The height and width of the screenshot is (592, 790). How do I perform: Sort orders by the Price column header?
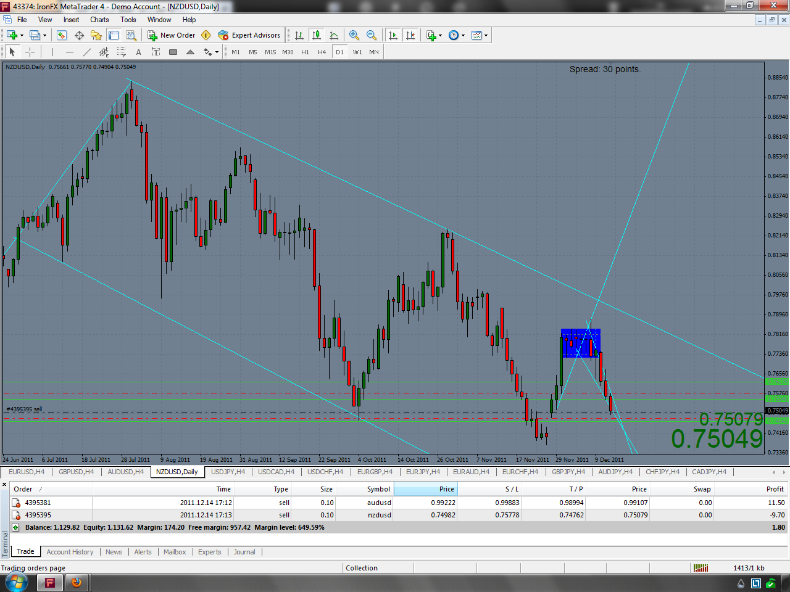pos(425,489)
